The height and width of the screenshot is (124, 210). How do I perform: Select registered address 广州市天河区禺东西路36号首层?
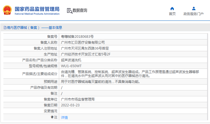coord(85,48)
